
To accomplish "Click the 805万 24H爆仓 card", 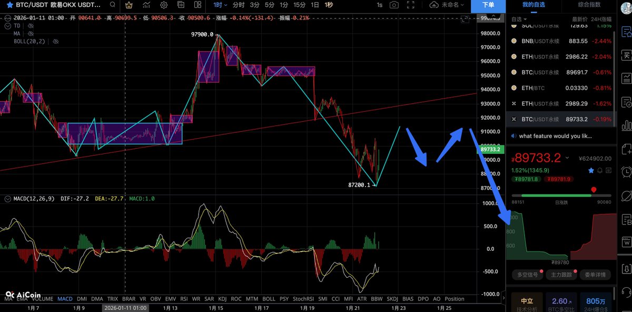I will [595, 301].
